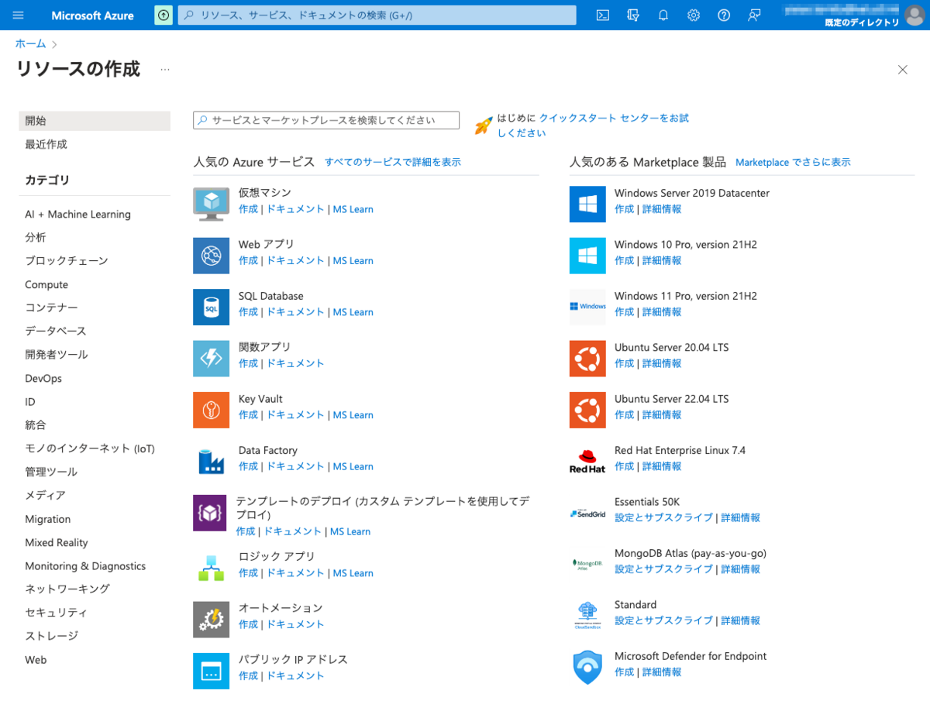Click 作成 under Data Factory
930x718 pixels.
pyautogui.click(x=248, y=466)
